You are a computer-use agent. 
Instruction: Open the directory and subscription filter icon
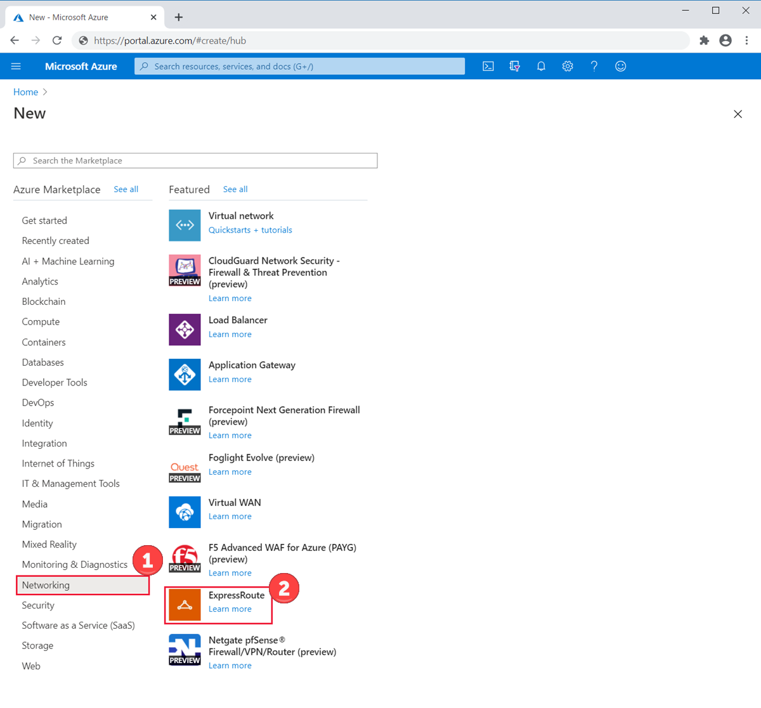click(x=514, y=66)
